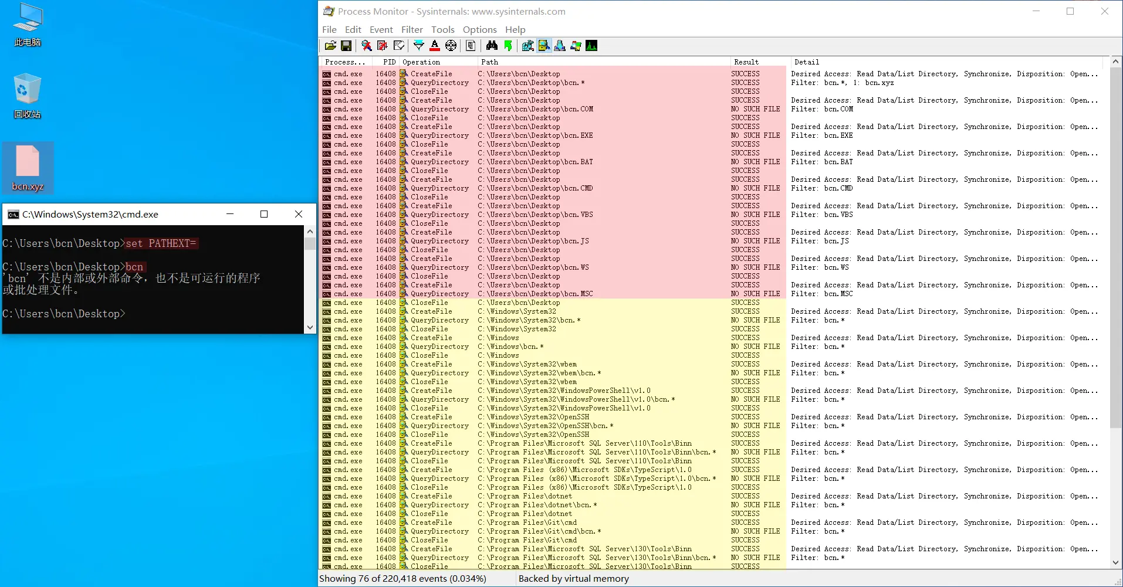Select the 此电脑 desktop icon

28,25
